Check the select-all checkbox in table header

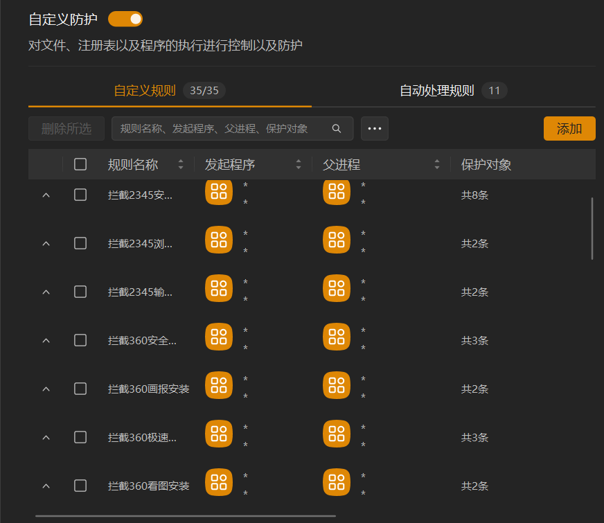[80, 164]
